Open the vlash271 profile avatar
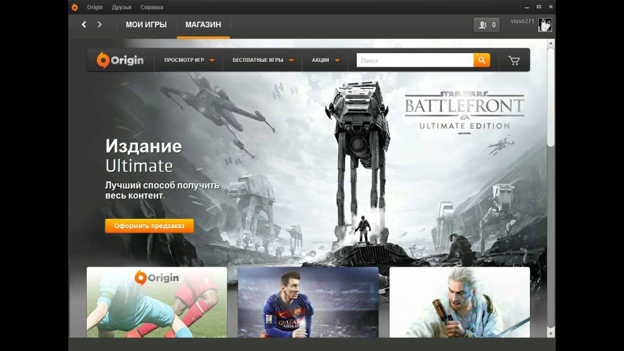This screenshot has height=351, width=624. coord(545,25)
